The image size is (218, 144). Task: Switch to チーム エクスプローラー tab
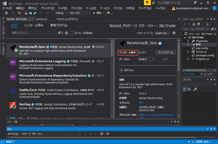point(208,74)
